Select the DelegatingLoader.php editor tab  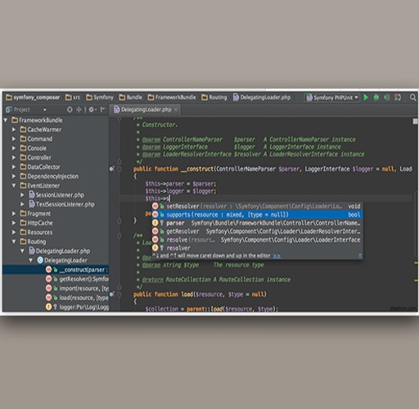(x=146, y=110)
